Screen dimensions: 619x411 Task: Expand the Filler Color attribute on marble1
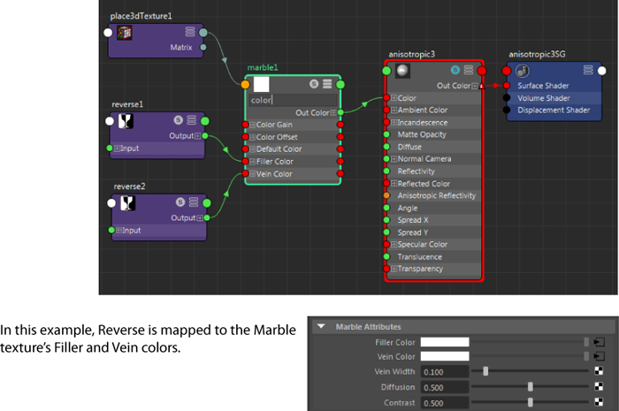coord(253,162)
